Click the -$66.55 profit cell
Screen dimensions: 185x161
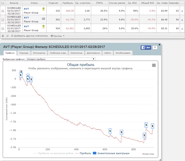68,11
